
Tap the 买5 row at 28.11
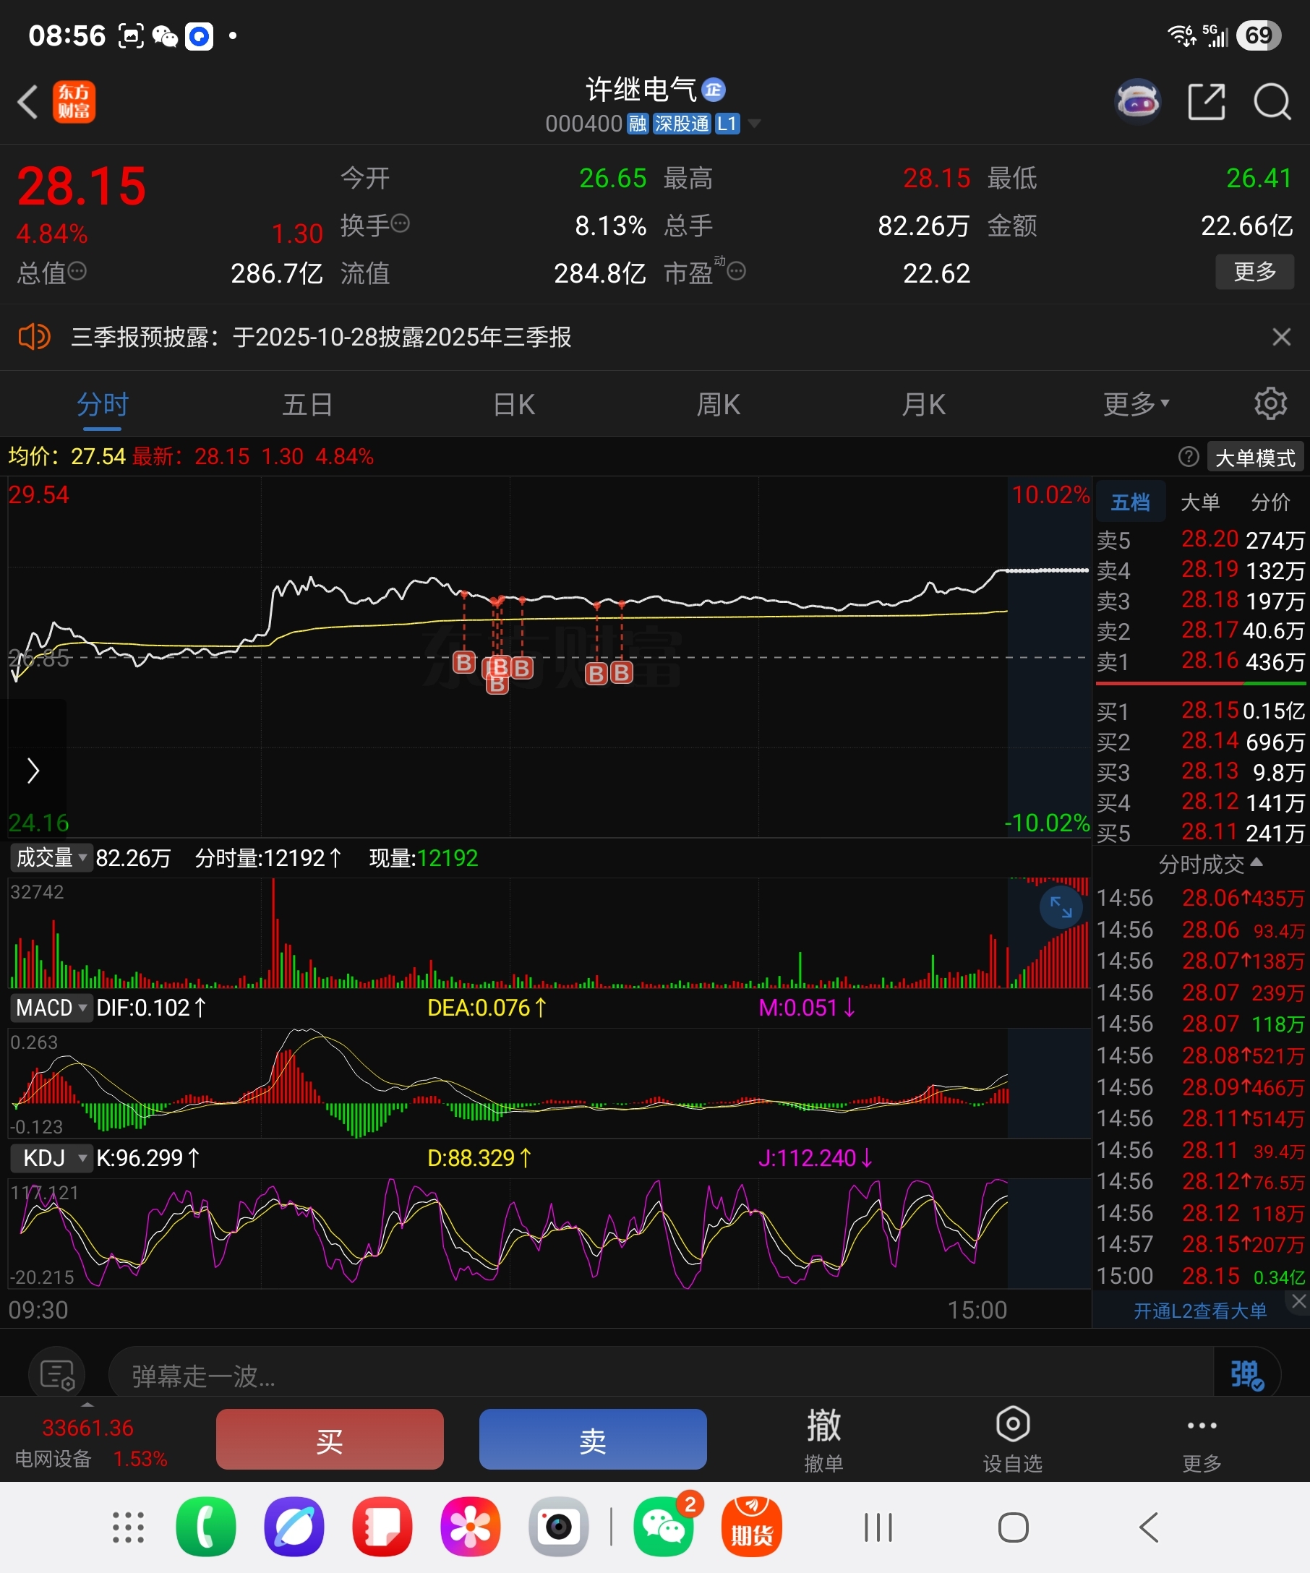1201,832
